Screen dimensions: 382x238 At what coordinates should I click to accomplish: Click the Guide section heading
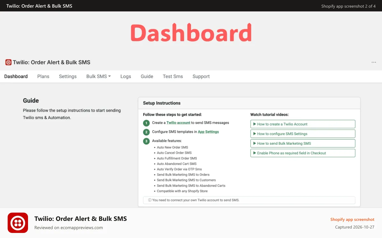pyautogui.click(x=31, y=101)
